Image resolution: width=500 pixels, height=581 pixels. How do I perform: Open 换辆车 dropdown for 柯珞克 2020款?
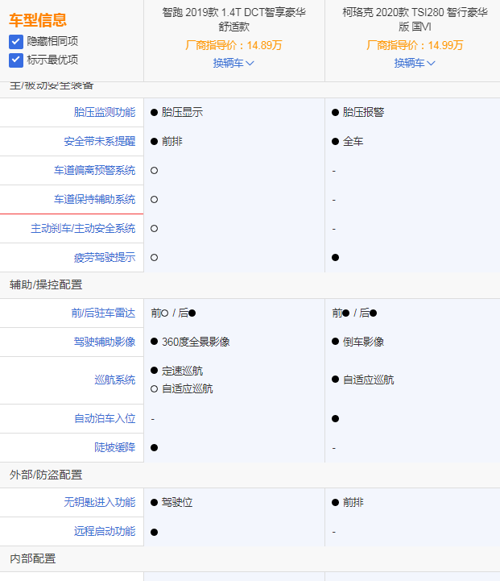coord(415,63)
